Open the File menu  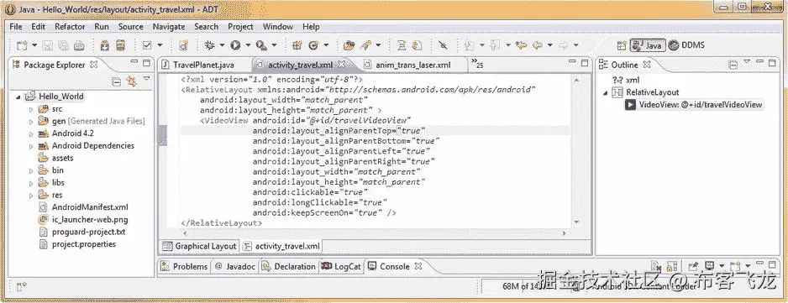coord(16,27)
